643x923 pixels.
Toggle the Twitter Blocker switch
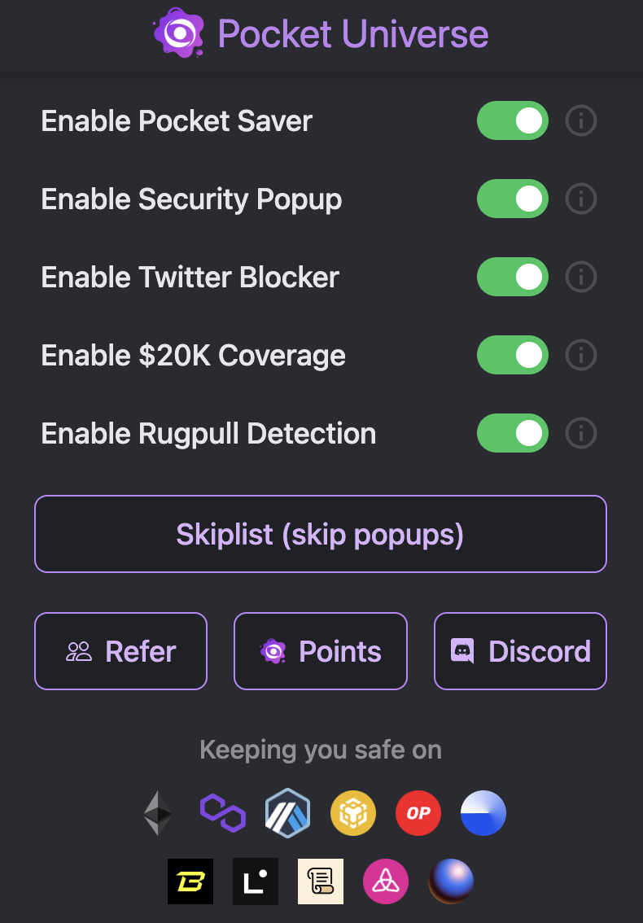pyautogui.click(x=512, y=277)
